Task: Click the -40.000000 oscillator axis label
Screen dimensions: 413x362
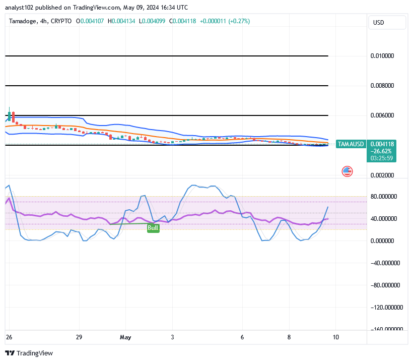Action: [385, 263]
